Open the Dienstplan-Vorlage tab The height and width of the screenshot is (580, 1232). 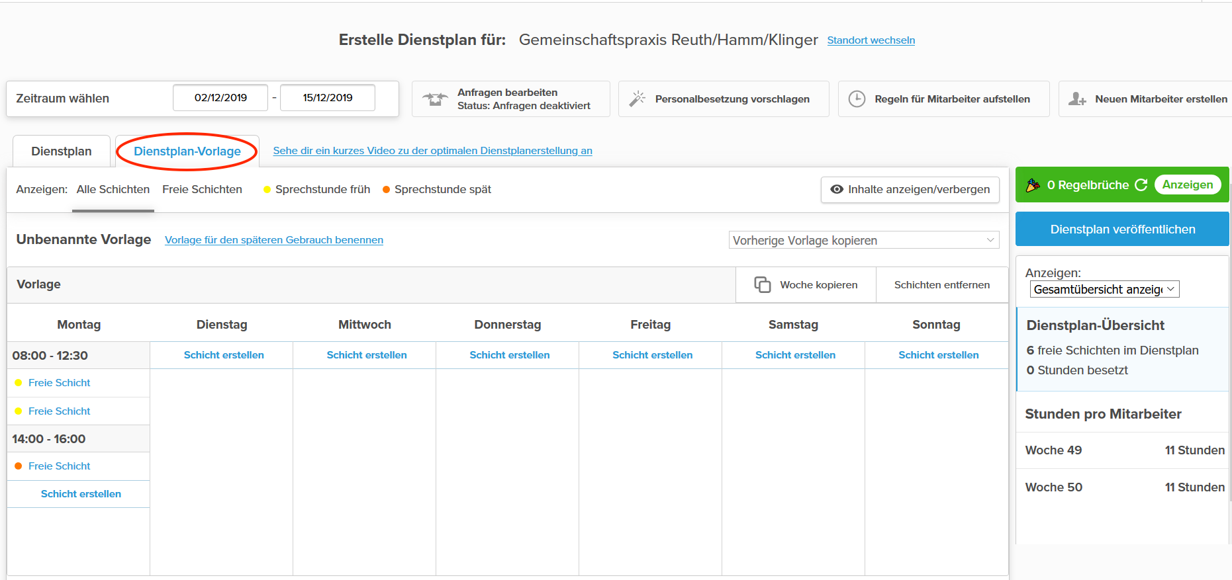[187, 151]
